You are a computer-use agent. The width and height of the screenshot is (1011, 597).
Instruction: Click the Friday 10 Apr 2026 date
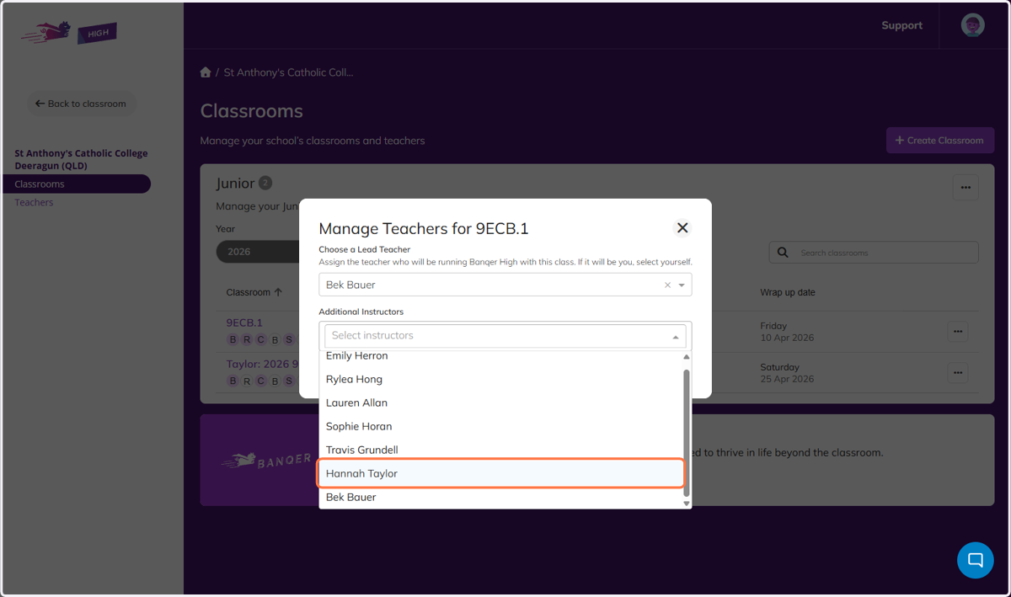tap(787, 332)
